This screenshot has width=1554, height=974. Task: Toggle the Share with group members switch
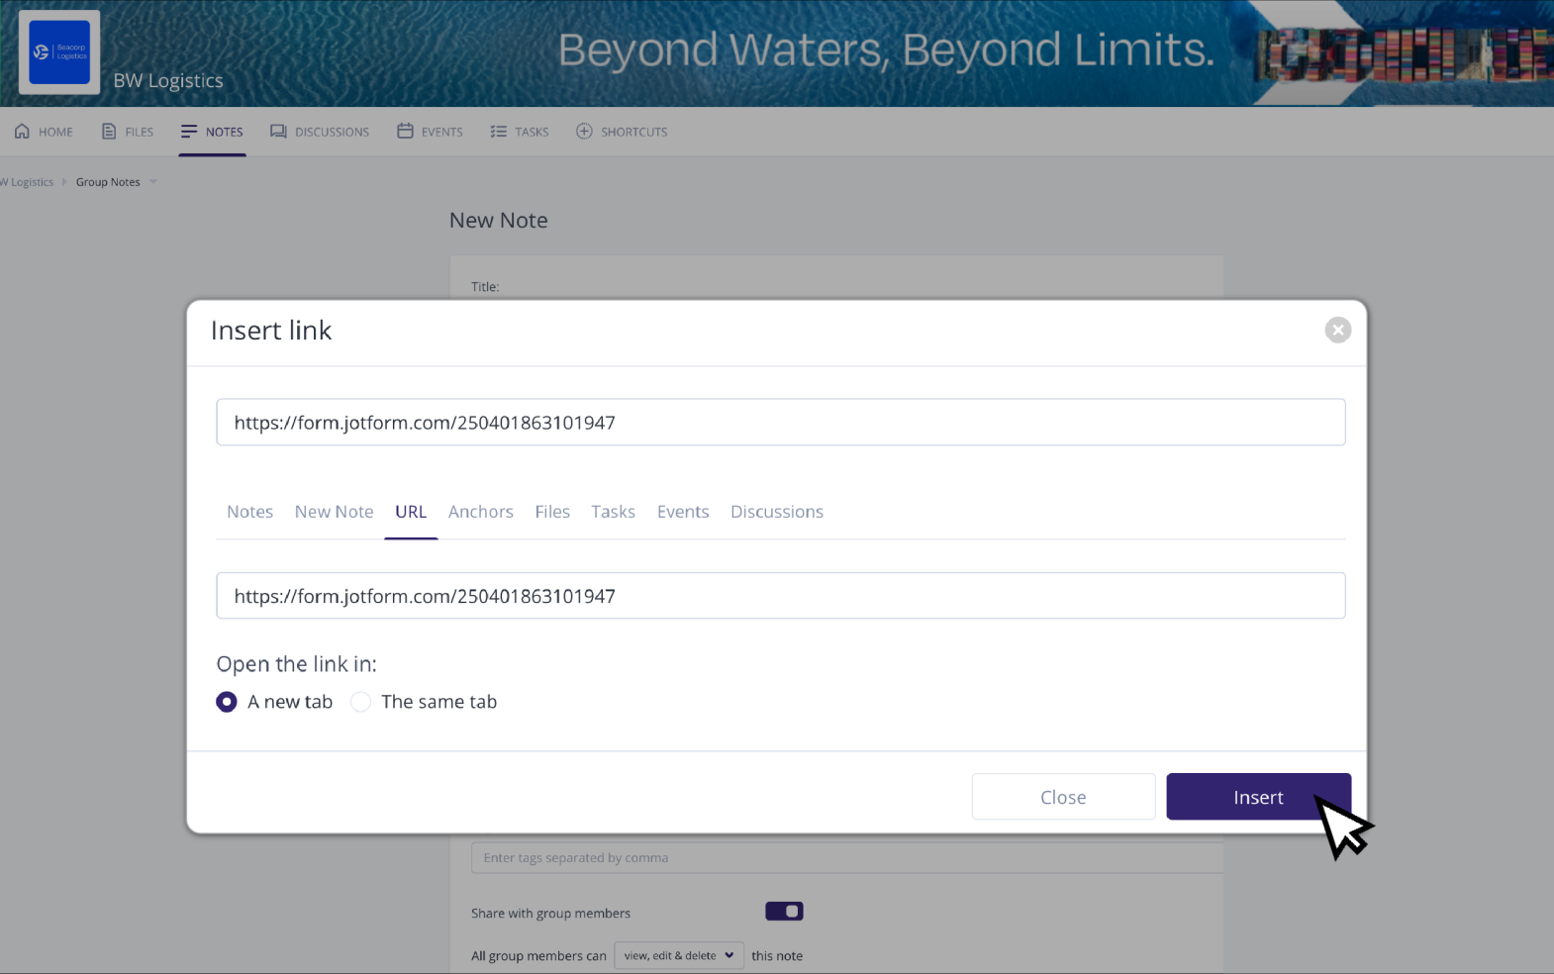pyautogui.click(x=784, y=912)
